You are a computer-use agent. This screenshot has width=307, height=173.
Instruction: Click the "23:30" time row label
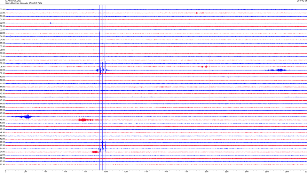coord(2,165)
